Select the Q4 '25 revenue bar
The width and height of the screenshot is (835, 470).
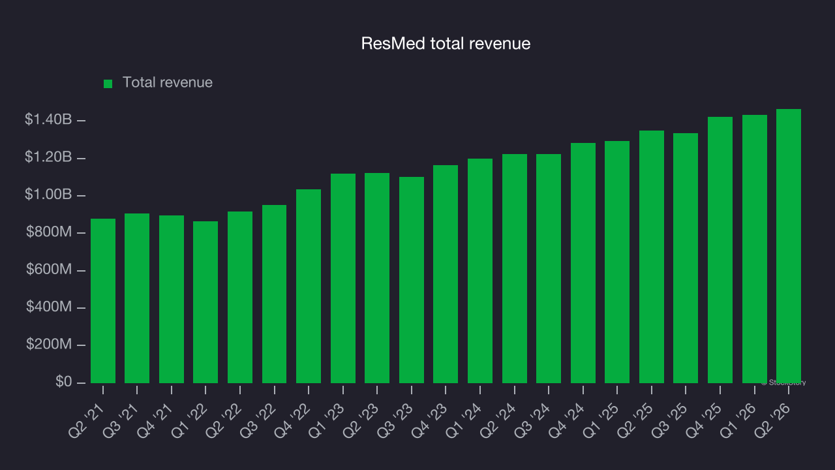coord(720,250)
